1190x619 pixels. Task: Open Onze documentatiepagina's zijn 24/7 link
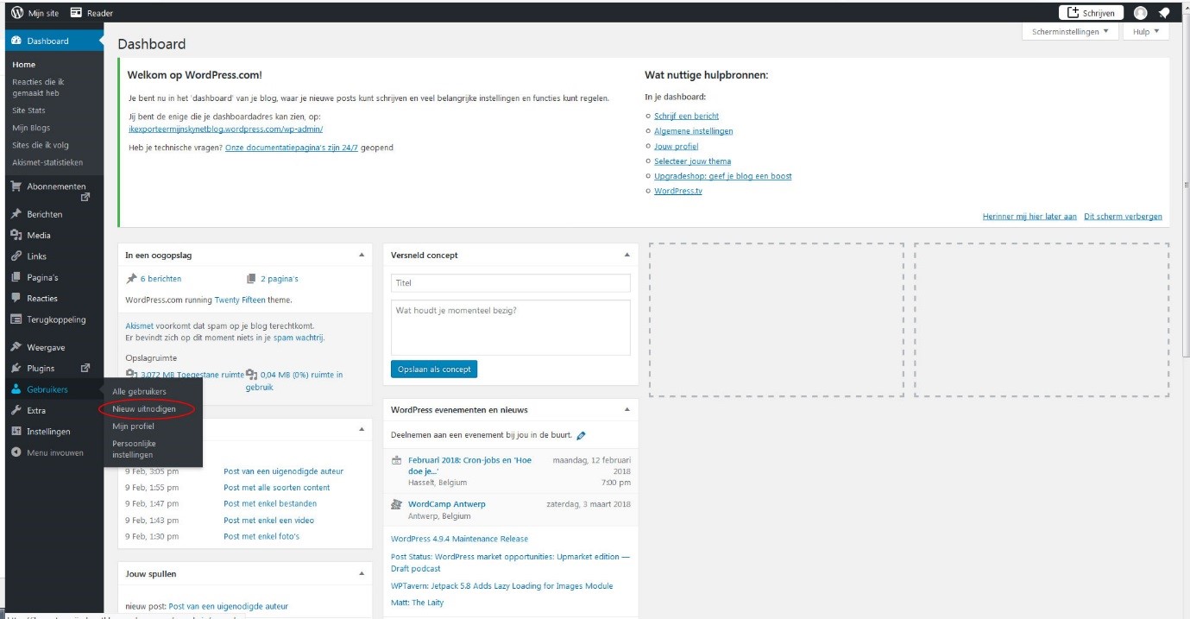292,148
